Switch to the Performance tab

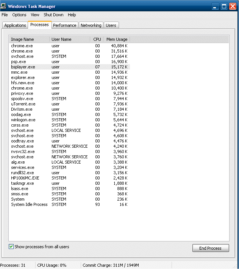(65, 25)
